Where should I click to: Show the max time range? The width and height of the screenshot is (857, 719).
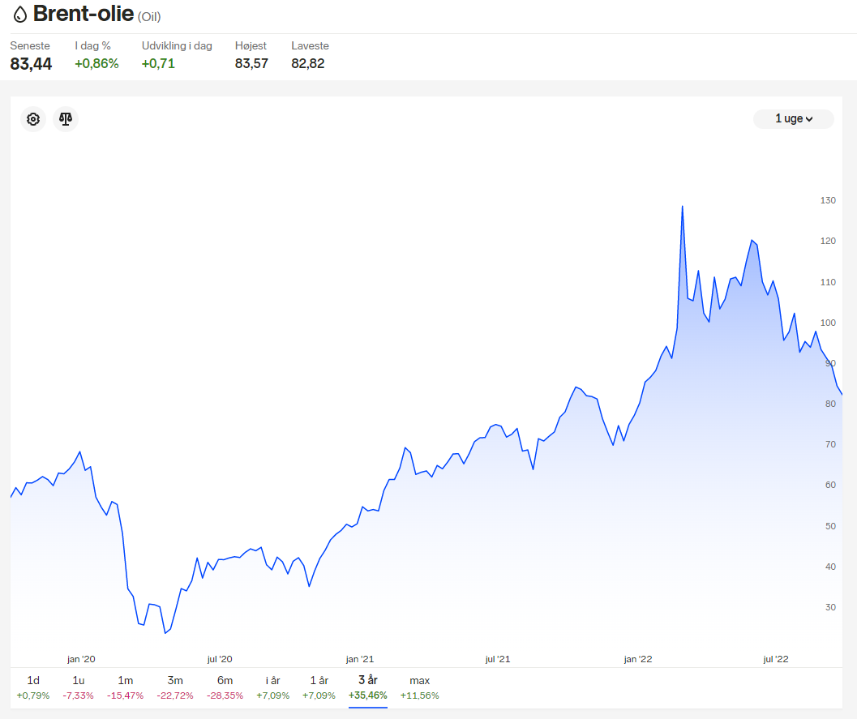point(420,687)
